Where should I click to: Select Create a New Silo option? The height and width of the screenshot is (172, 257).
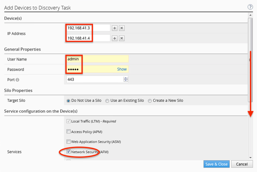click(150, 101)
